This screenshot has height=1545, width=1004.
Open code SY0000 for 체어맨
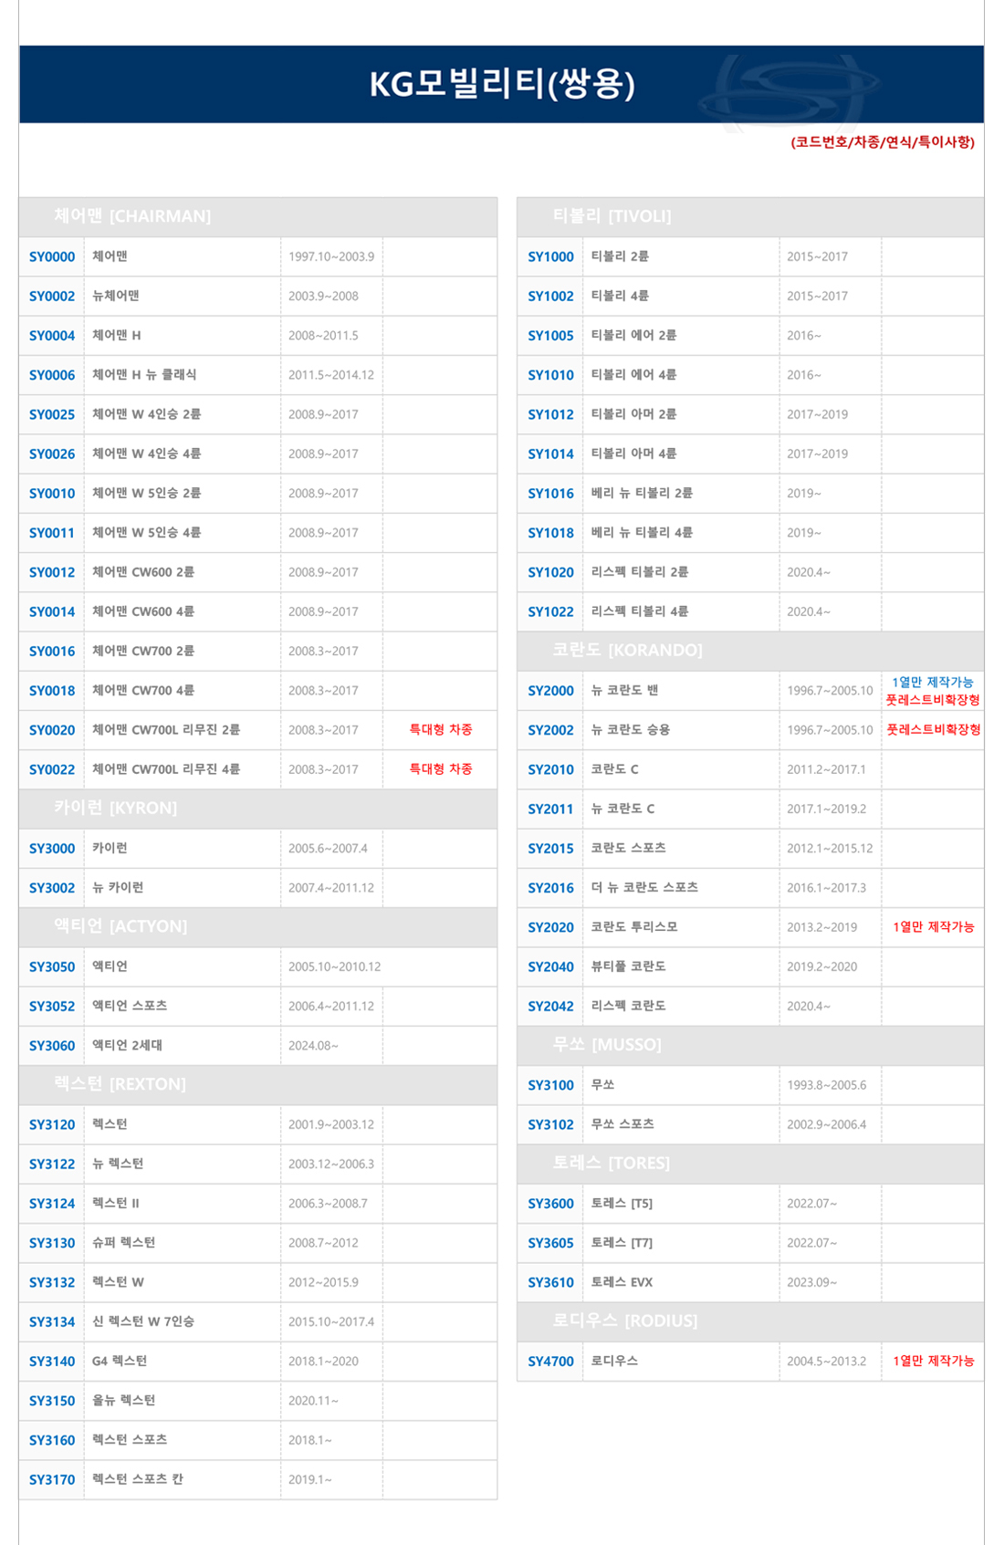[x=52, y=256]
